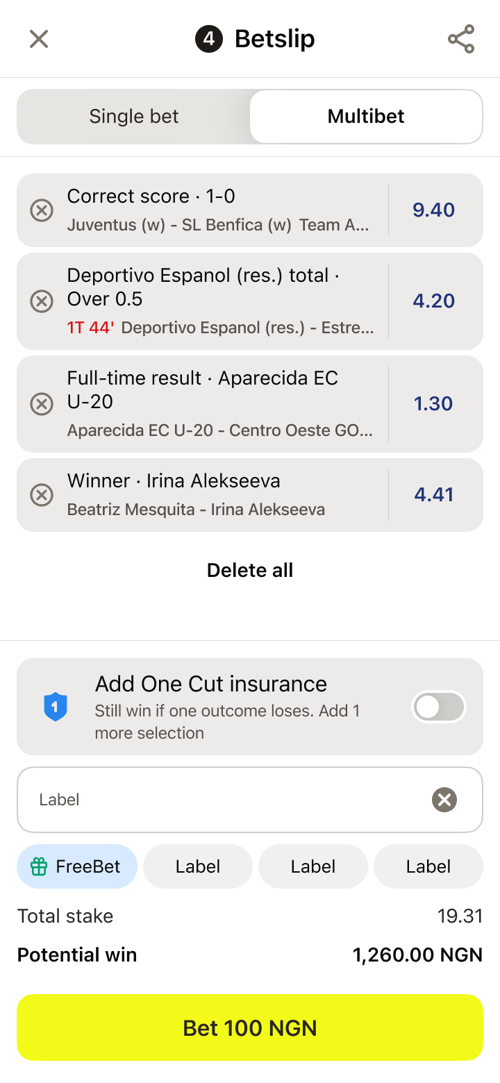Clear the stake field with the X icon

[444, 800]
